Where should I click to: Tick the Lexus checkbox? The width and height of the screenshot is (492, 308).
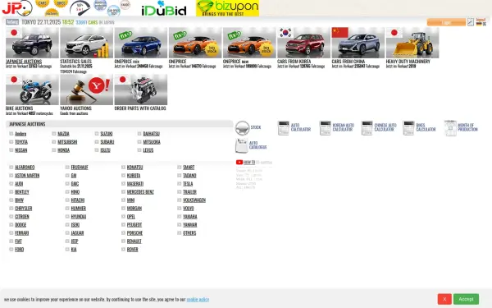coord(139,150)
